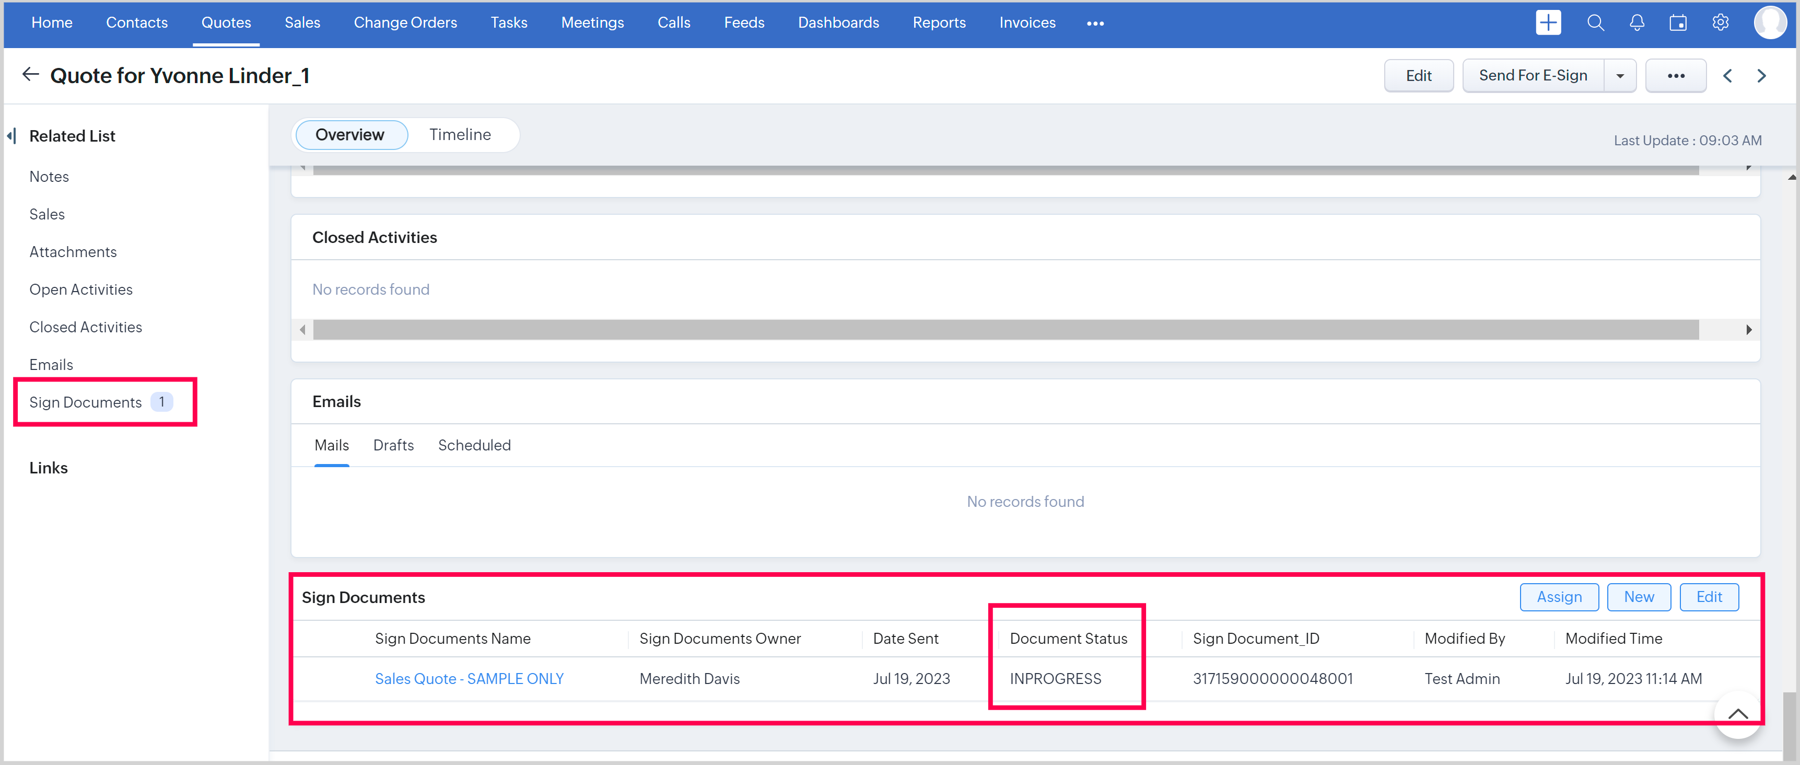
Task: Go back using the left arrow icon
Action: [30, 75]
